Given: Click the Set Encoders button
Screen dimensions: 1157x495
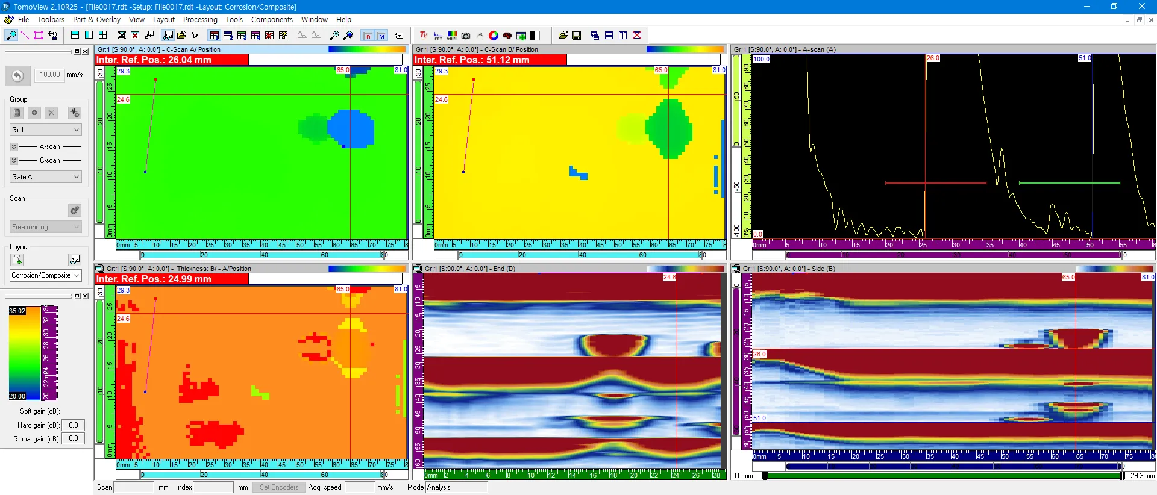Looking at the screenshot, I should (x=279, y=487).
